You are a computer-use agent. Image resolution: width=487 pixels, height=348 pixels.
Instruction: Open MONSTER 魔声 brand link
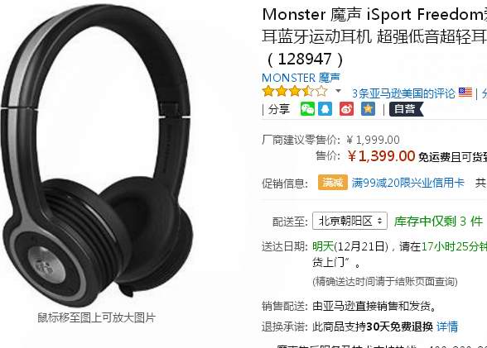click(301, 78)
